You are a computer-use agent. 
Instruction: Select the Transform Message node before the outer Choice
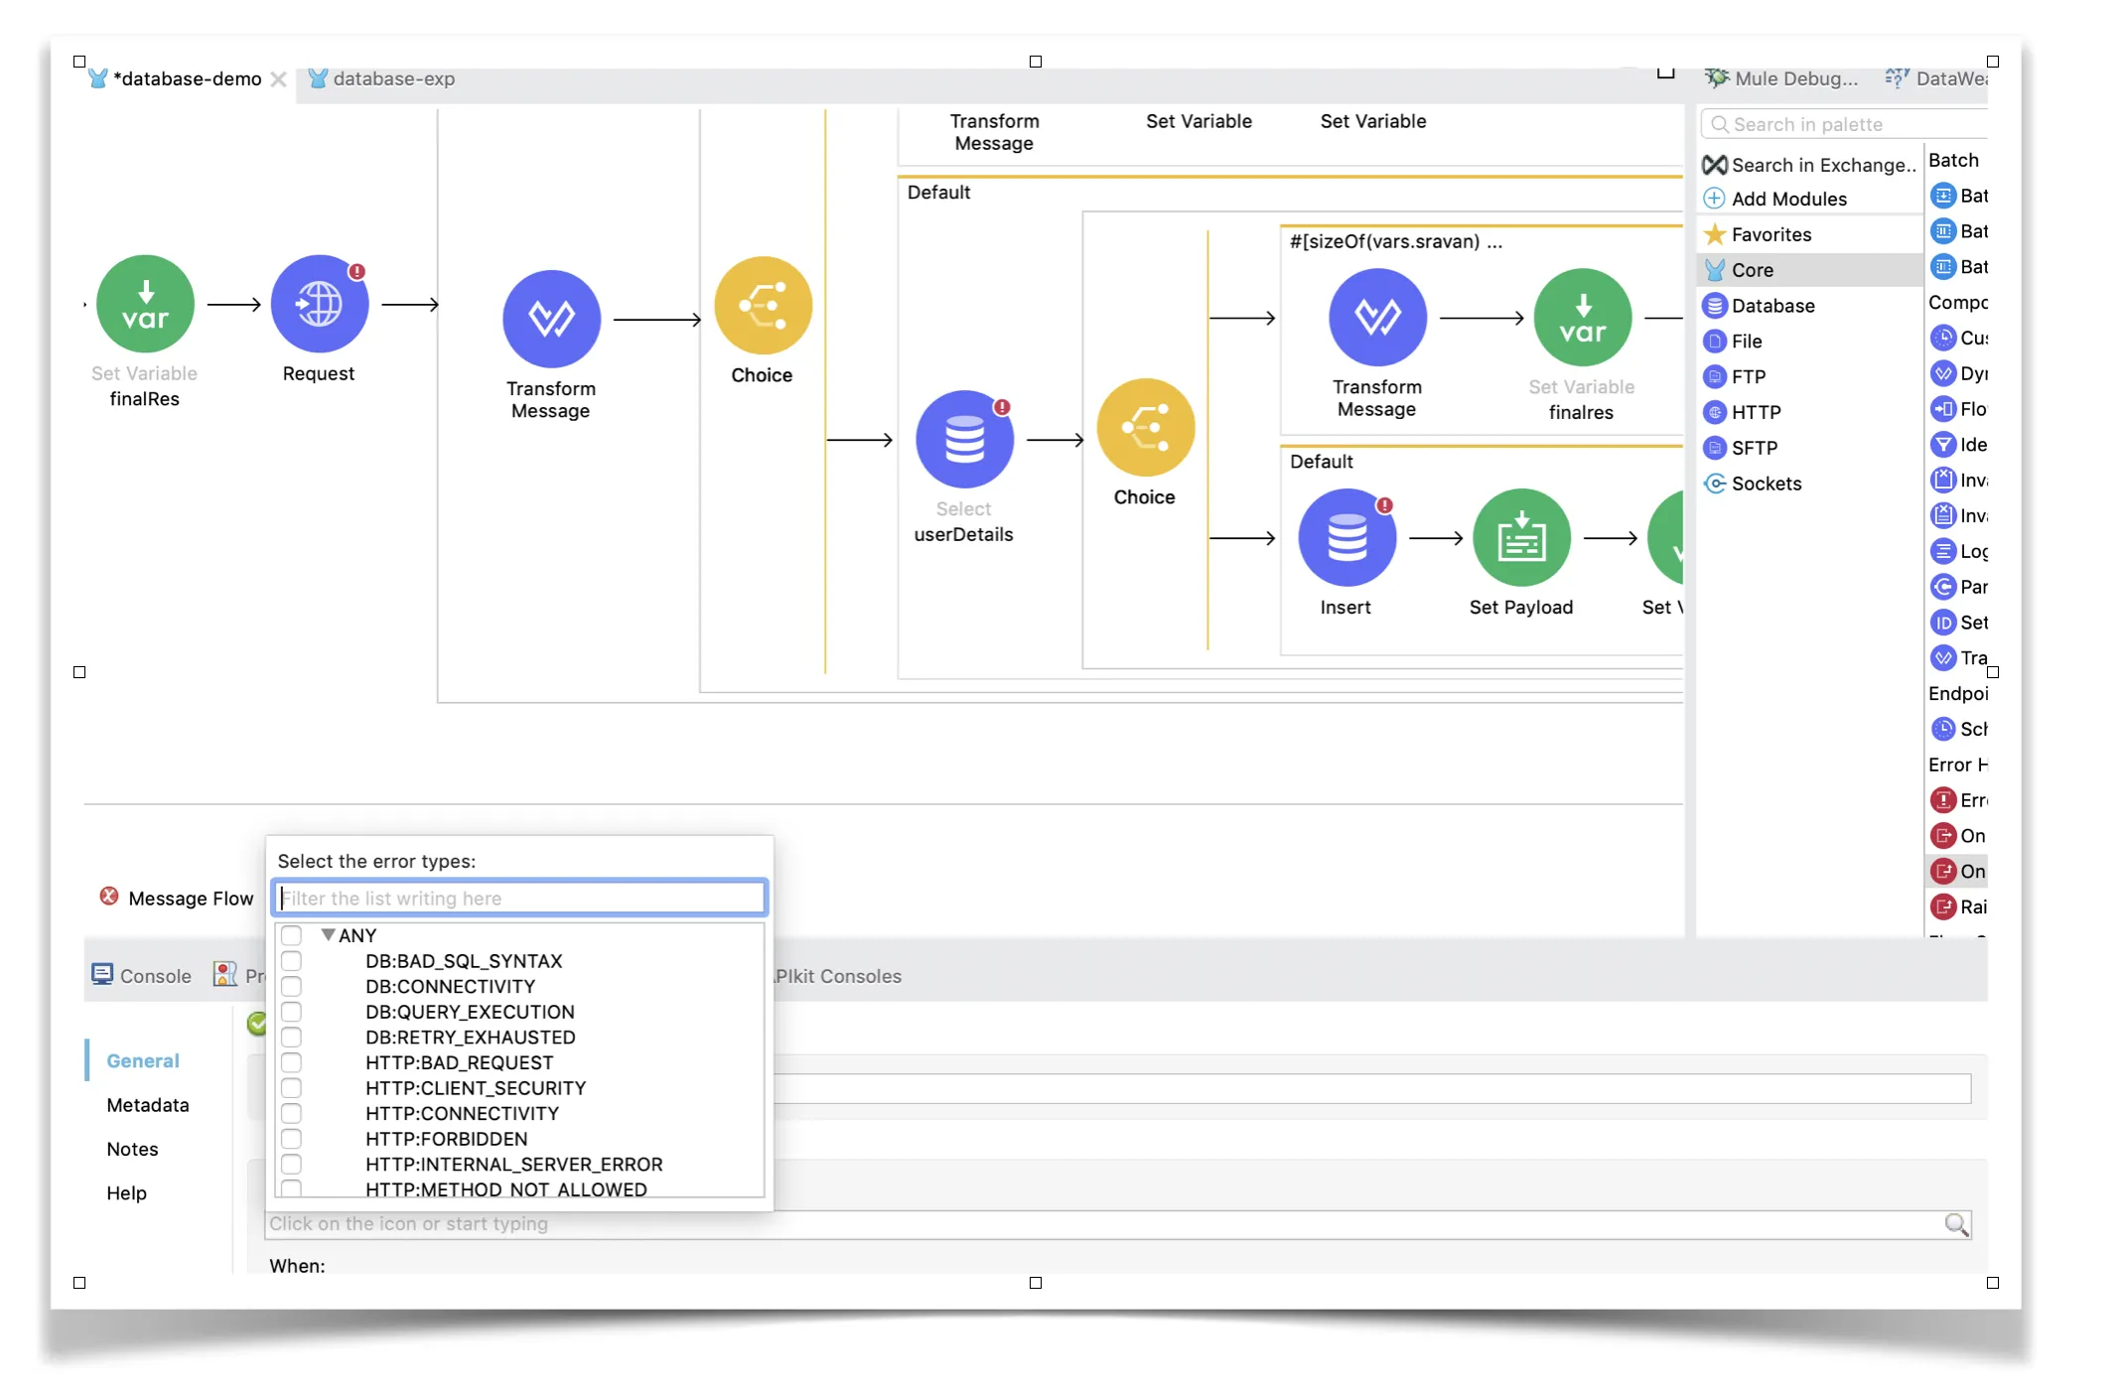tap(551, 319)
